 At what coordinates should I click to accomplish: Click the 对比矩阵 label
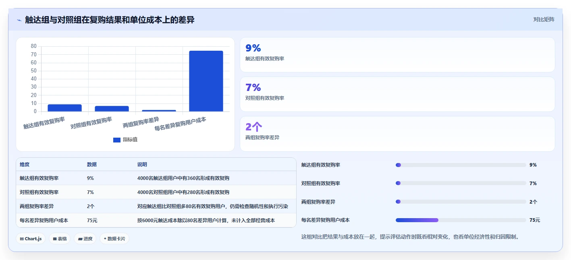[x=544, y=19]
